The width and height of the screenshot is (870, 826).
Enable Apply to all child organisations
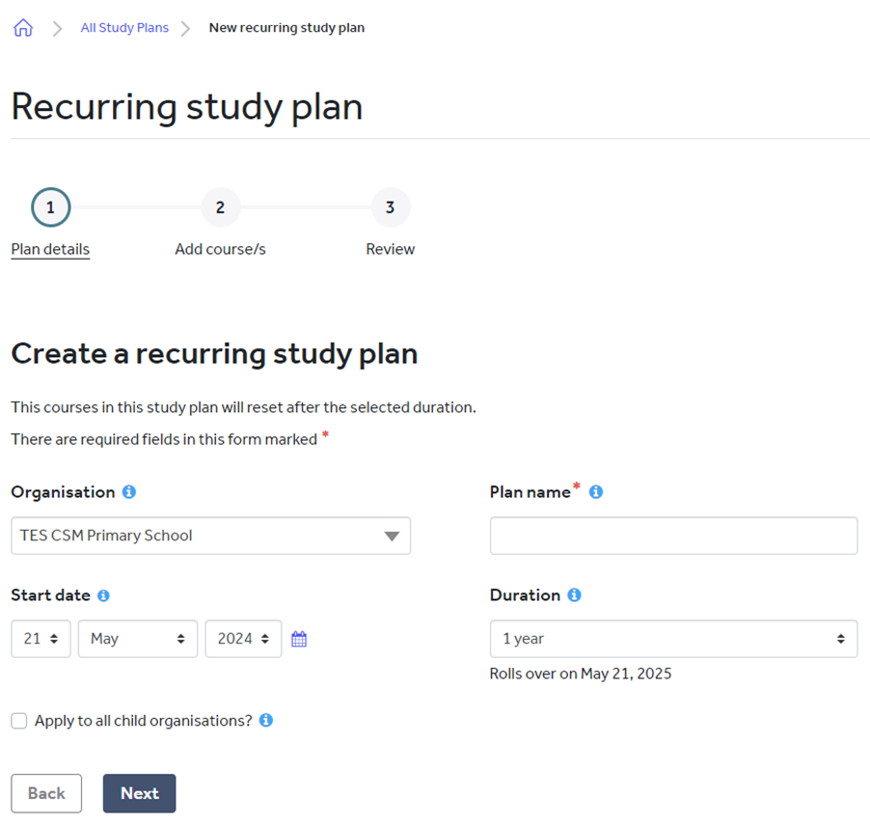coord(16,720)
